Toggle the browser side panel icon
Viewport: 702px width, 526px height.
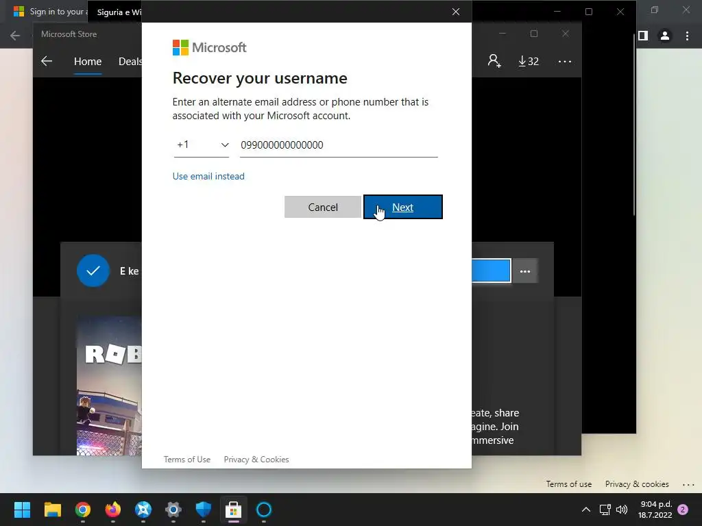coord(643,36)
